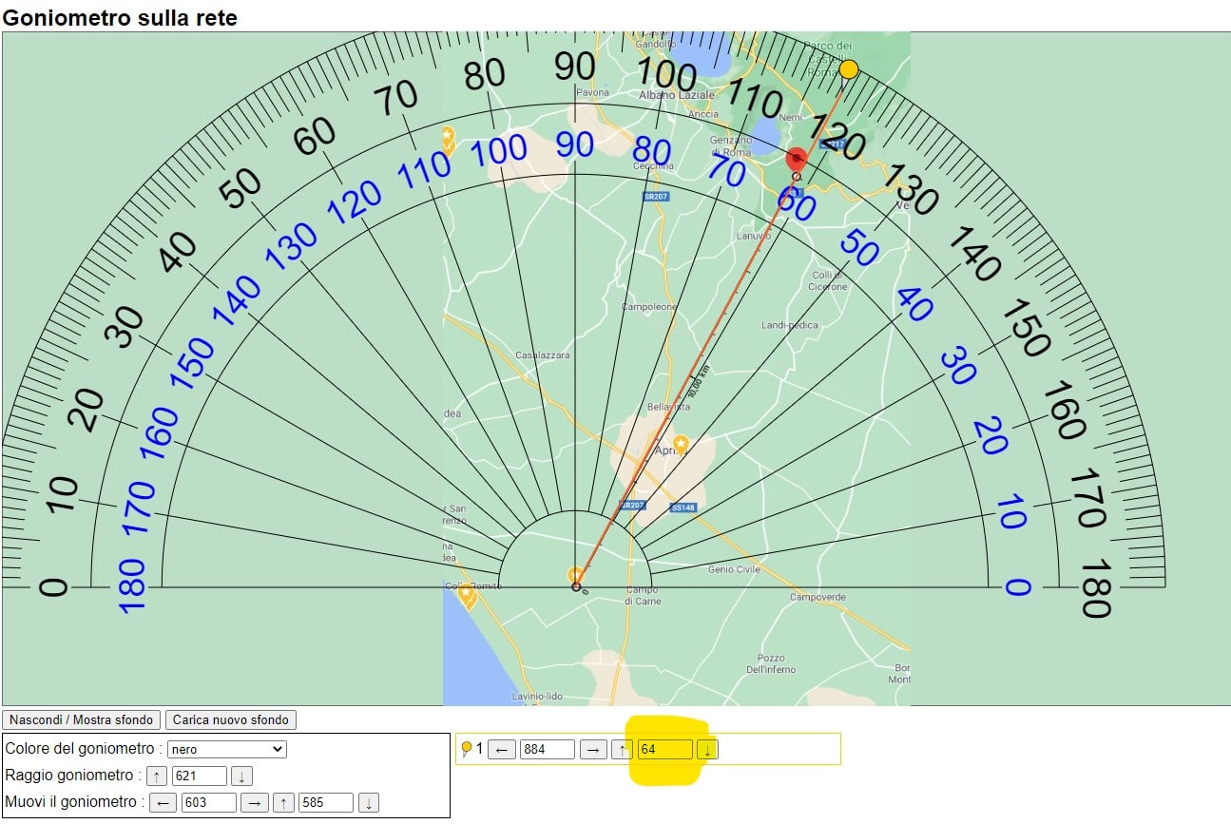Decrease Raggio goniometro with down arrow
1231x824 pixels.
click(241, 776)
